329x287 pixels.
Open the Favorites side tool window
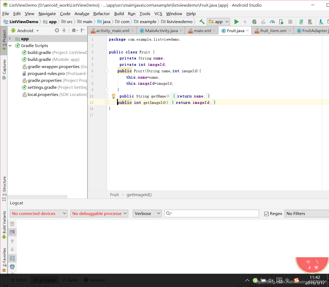pyautogui.click(x=4, y=260)
